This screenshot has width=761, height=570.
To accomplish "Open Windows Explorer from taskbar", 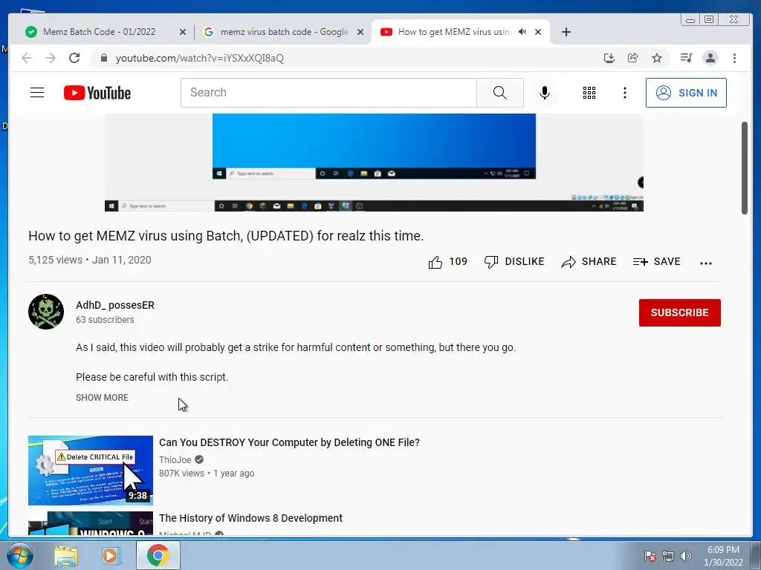I will (x=66, y=555).
